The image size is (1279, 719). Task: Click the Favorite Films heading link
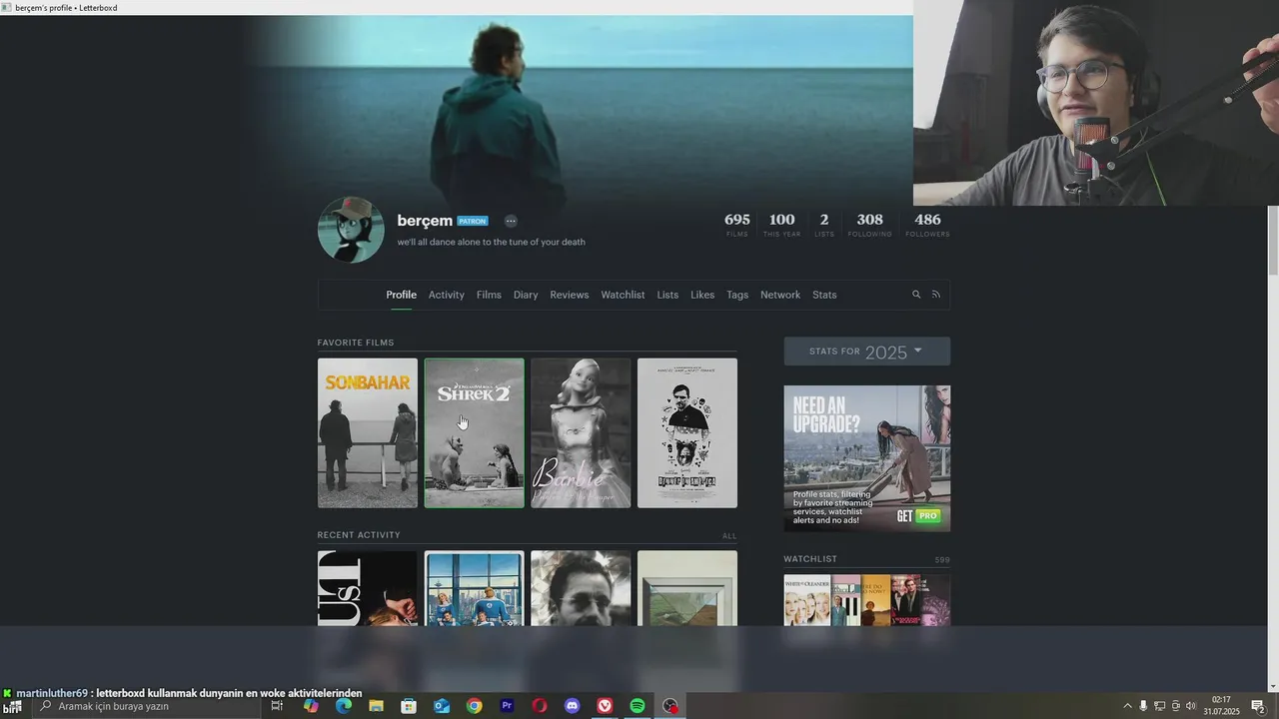(356, 343)
